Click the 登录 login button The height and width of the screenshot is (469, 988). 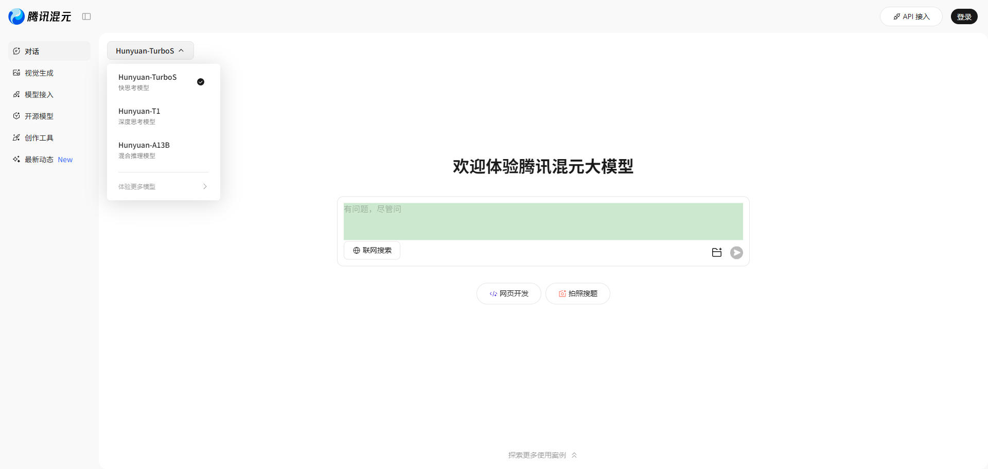pos(964,16)
